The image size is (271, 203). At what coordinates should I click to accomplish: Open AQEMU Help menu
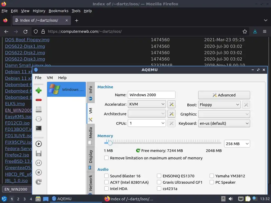[x=62, y=78]
